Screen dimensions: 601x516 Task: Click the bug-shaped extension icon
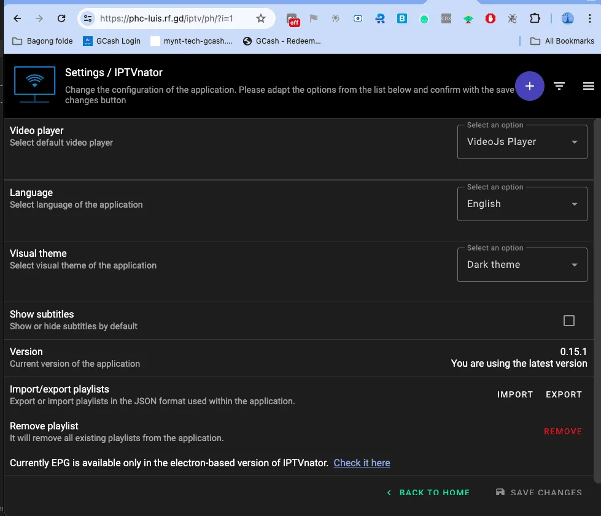pyautogui.click(x=513, y=18)
